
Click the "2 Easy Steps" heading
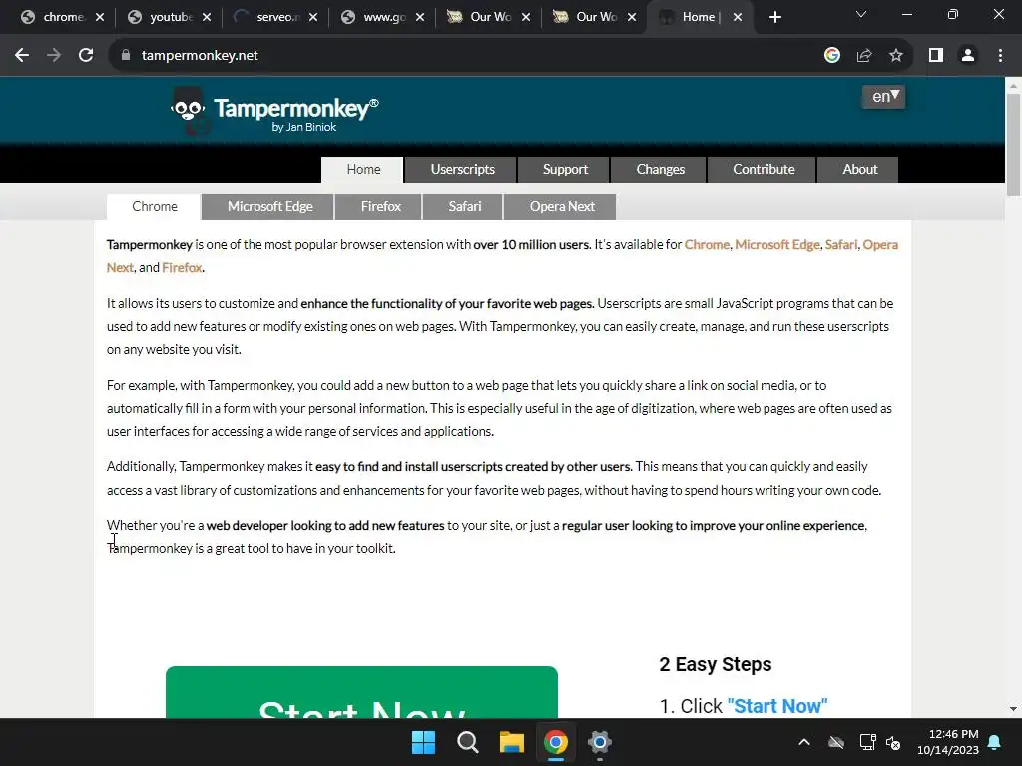point(715,664)
